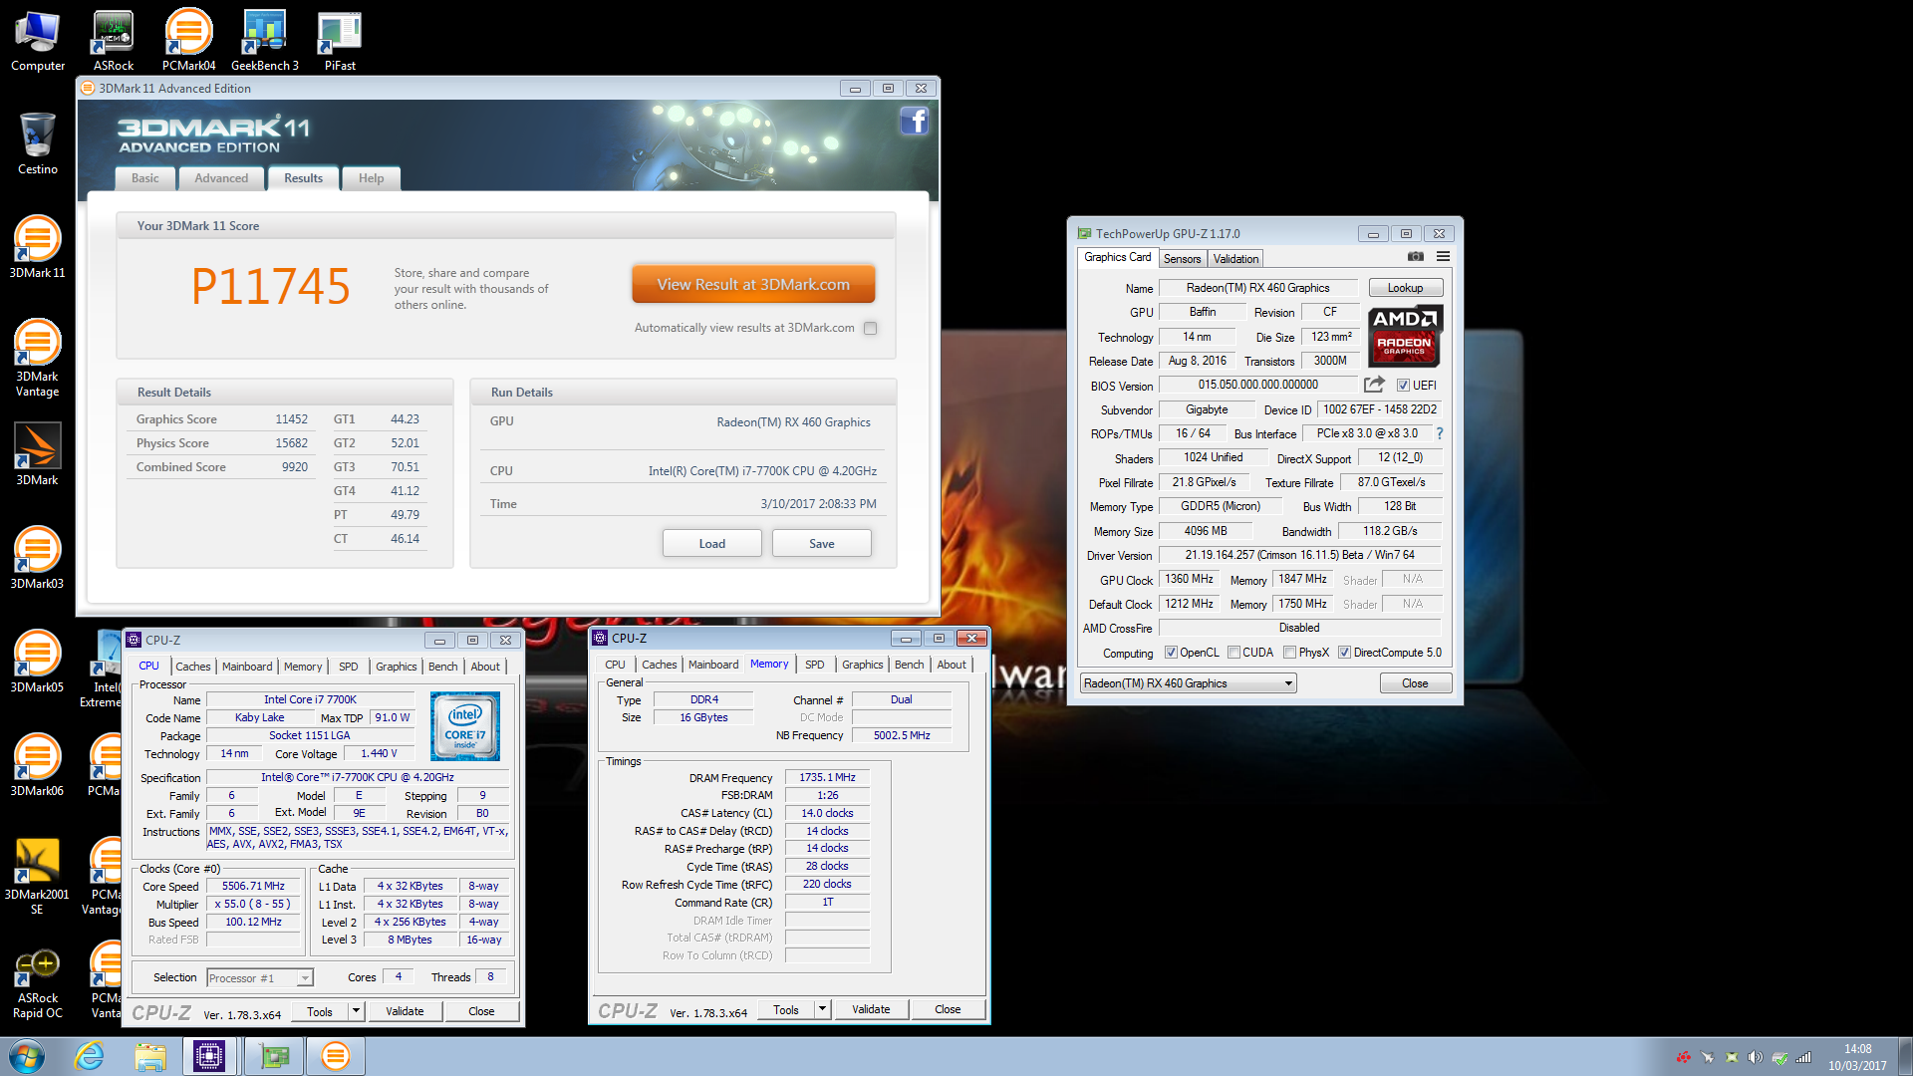The height and width of the screenshot is (1076, 1913).
Task: Click the Core Speed value 5506.71 MHz
Action: 253,886
